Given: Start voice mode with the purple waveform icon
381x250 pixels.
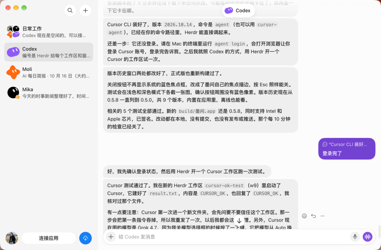Looking at the screenshot, I should 368,237.
